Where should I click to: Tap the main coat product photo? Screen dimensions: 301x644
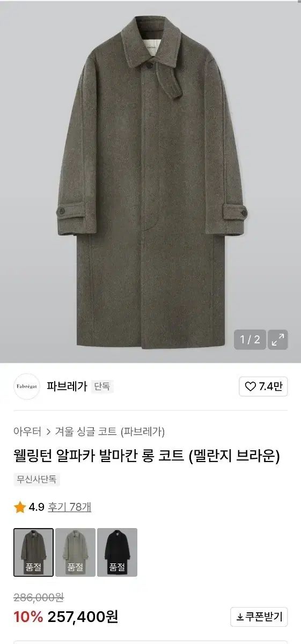point(150,181)
